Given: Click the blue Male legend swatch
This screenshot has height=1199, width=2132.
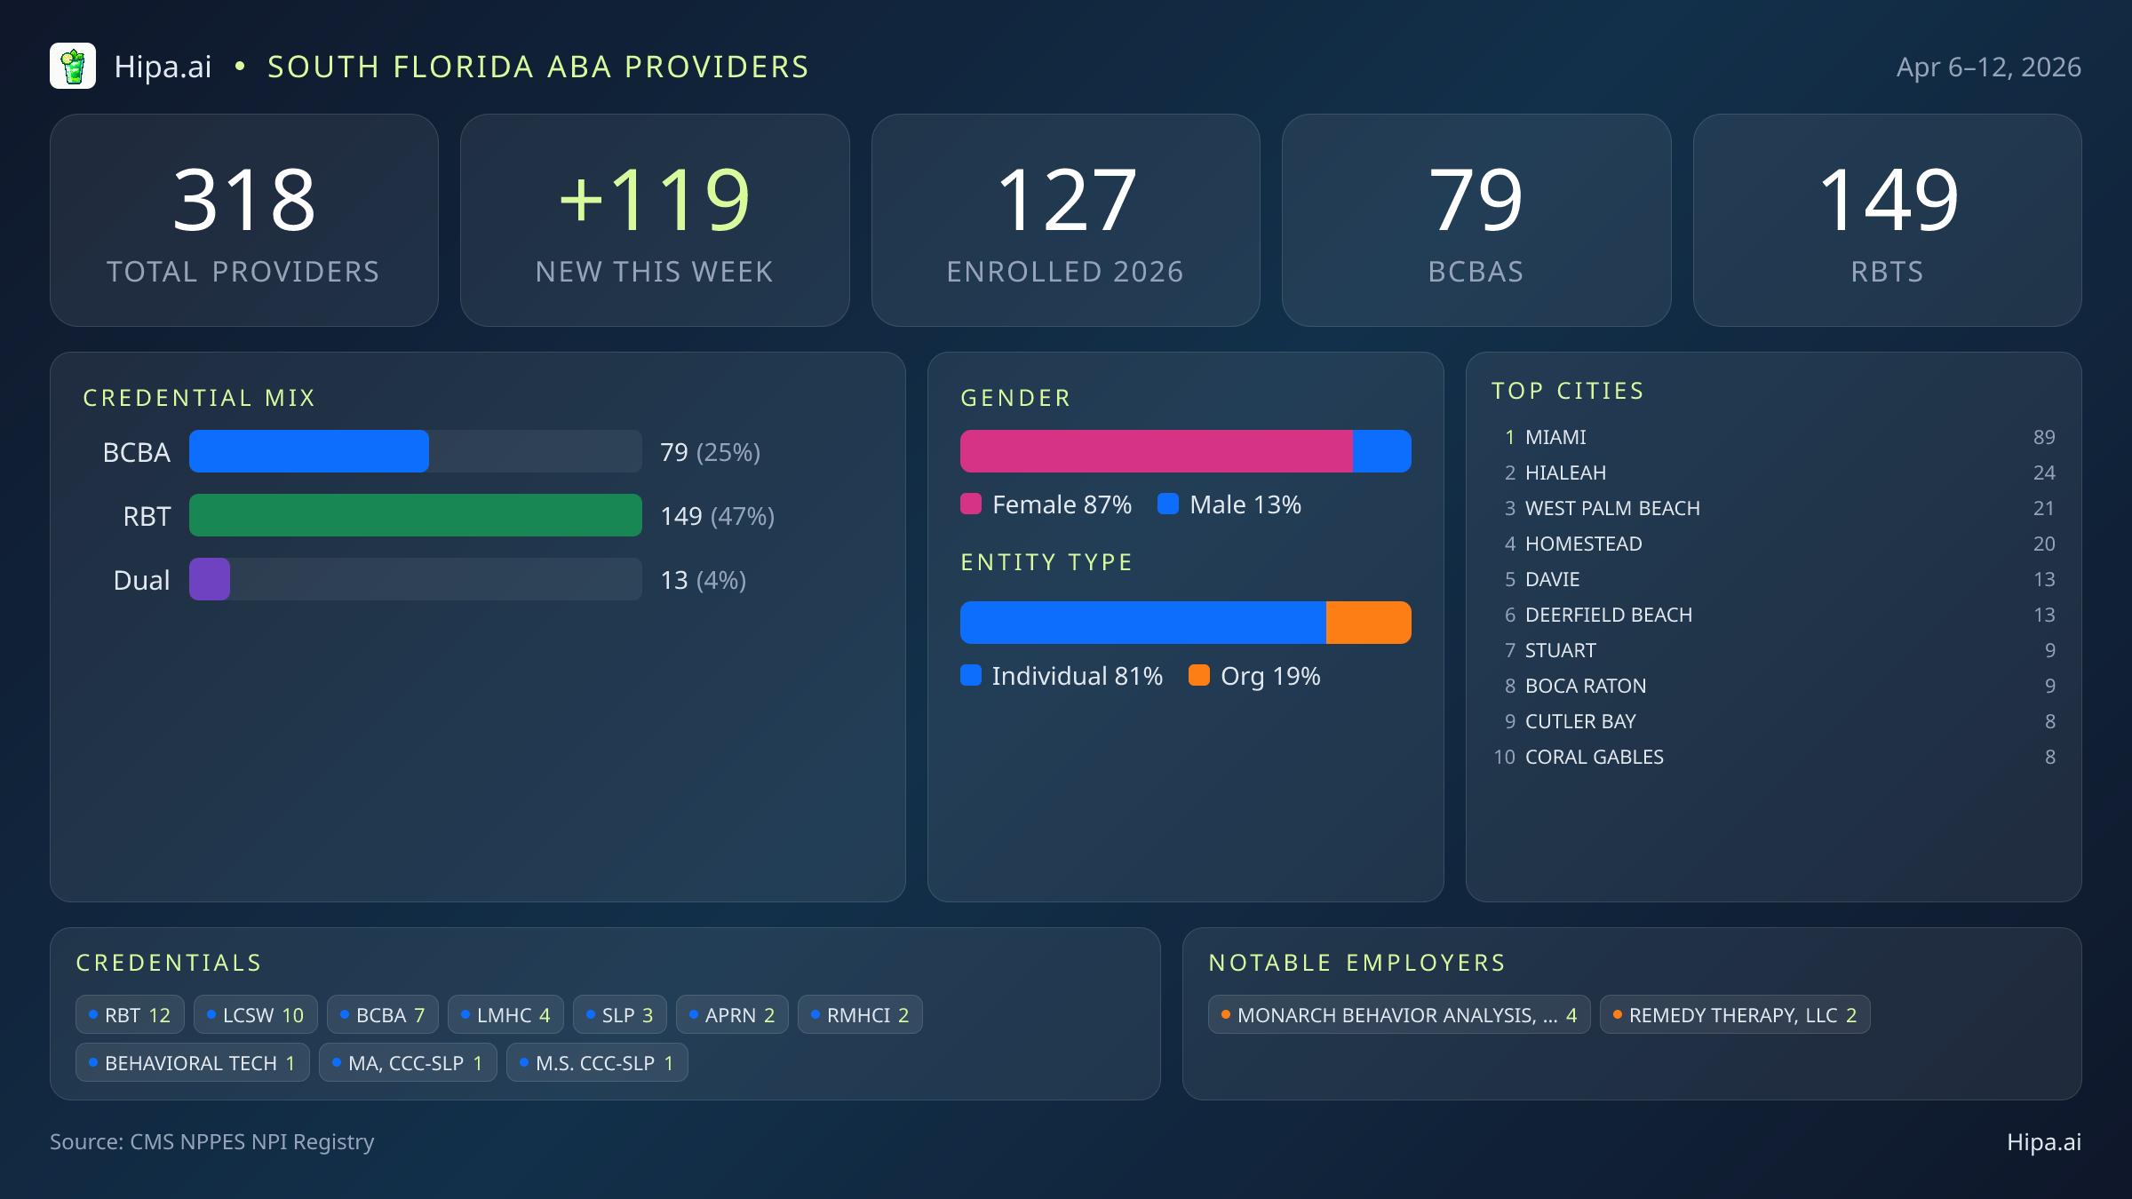Looking at the screenshot, I should [x=1168, y=504].
